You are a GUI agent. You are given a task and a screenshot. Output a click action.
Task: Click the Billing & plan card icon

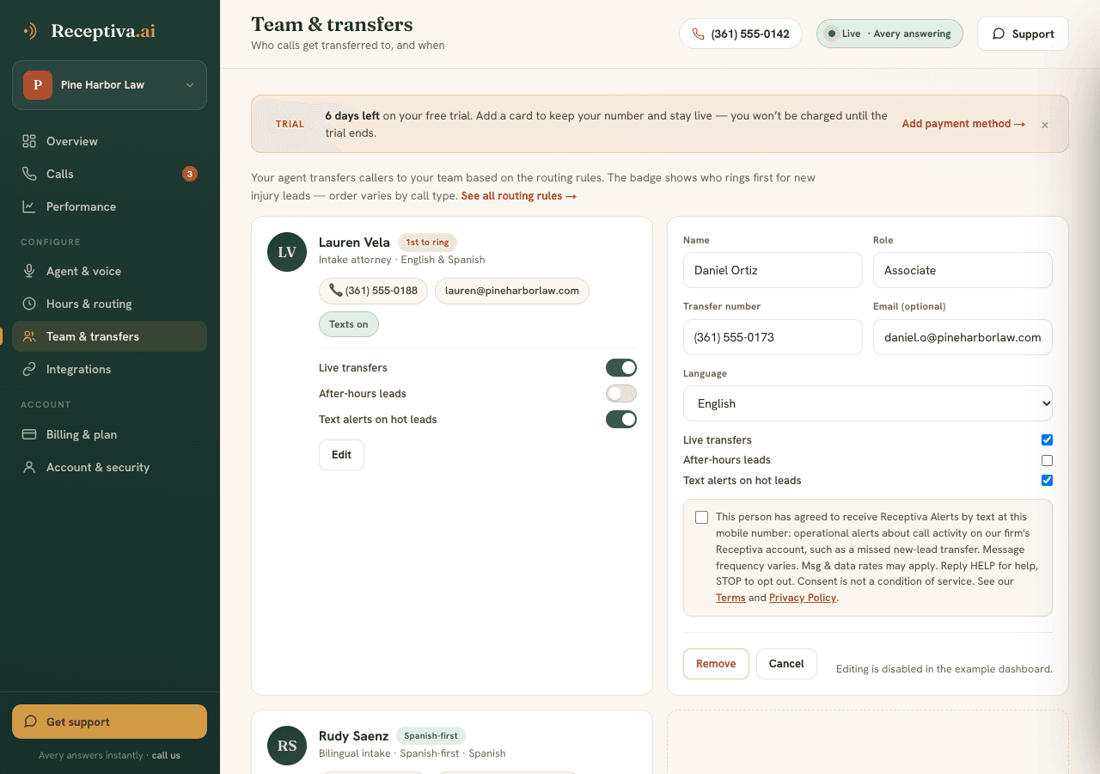coord(29,434)
